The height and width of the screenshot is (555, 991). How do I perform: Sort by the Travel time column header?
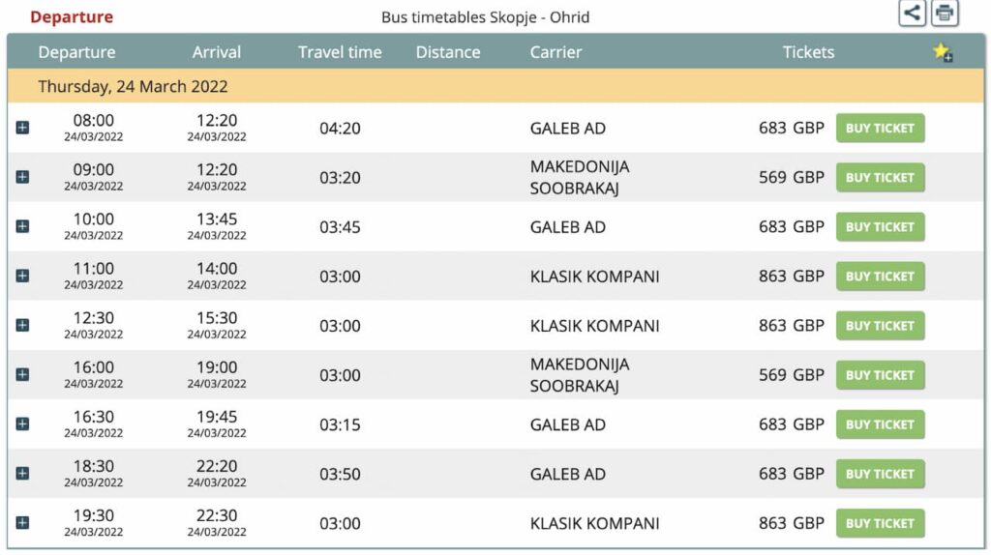(x=340, y=52)
